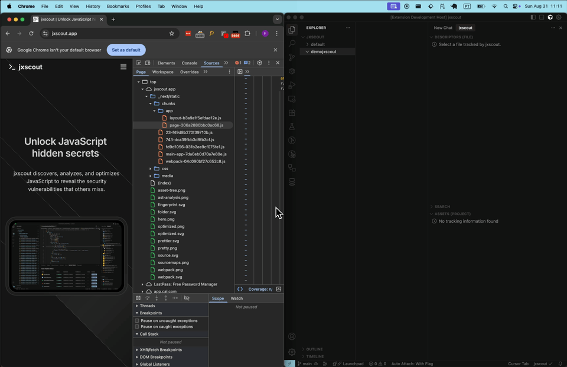The width and height of the screenshot is (567, 367).
Task: Select demojxscout folder in Explorer
Action: pyautogui.click(x=323, y=52)
